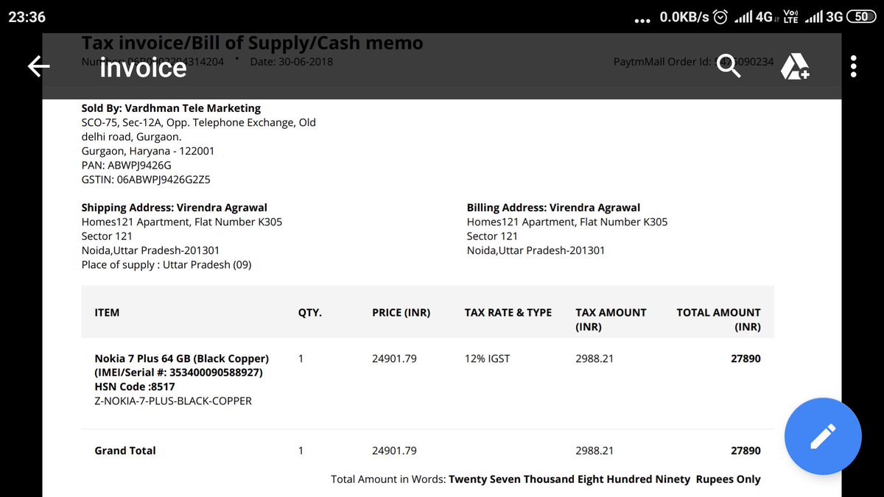Select 'Nokia 7 Plus 64 GB (Black Copper)'
884x497 pixels.
coord(181,359)
